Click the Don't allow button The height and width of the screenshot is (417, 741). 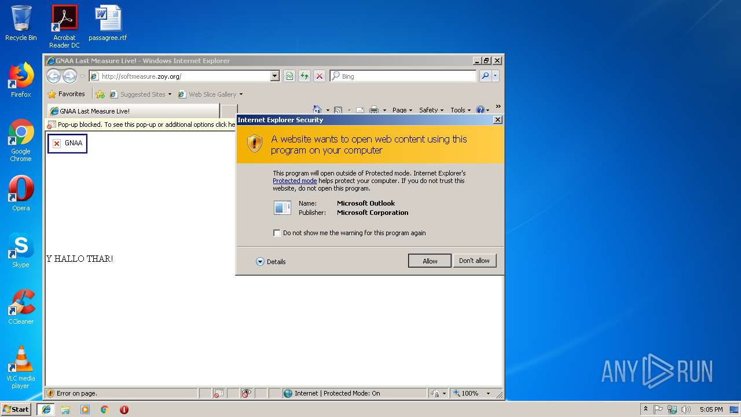click(474, 261)
